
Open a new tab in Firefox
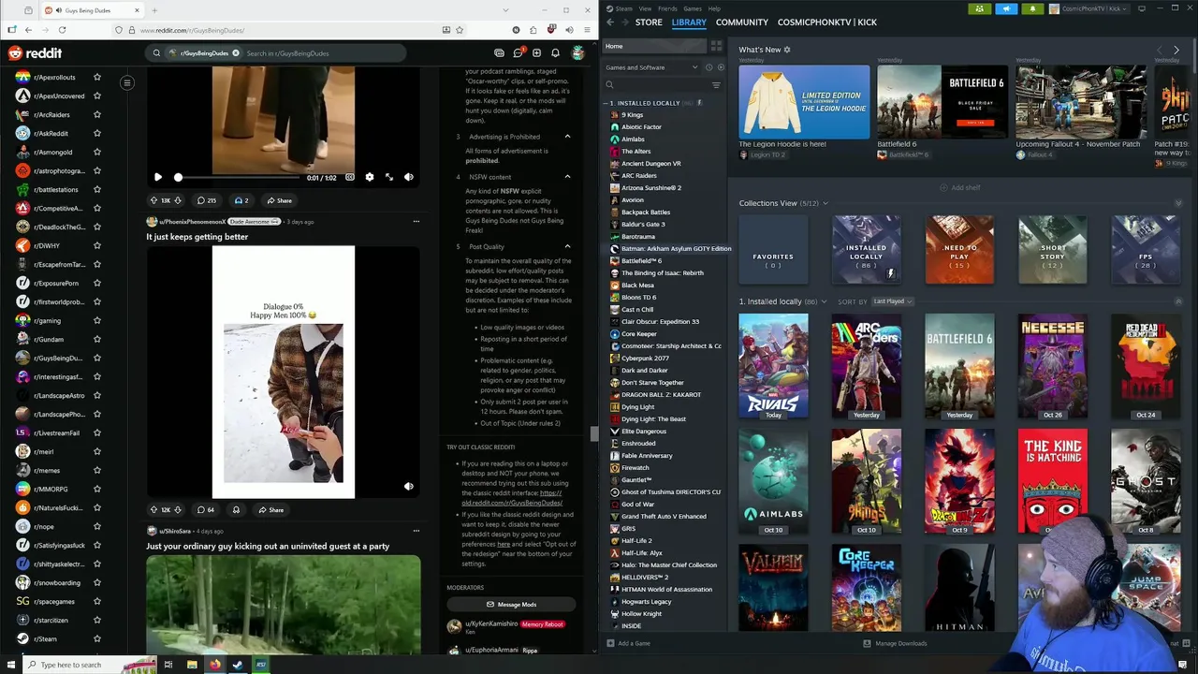click(156, 10)
